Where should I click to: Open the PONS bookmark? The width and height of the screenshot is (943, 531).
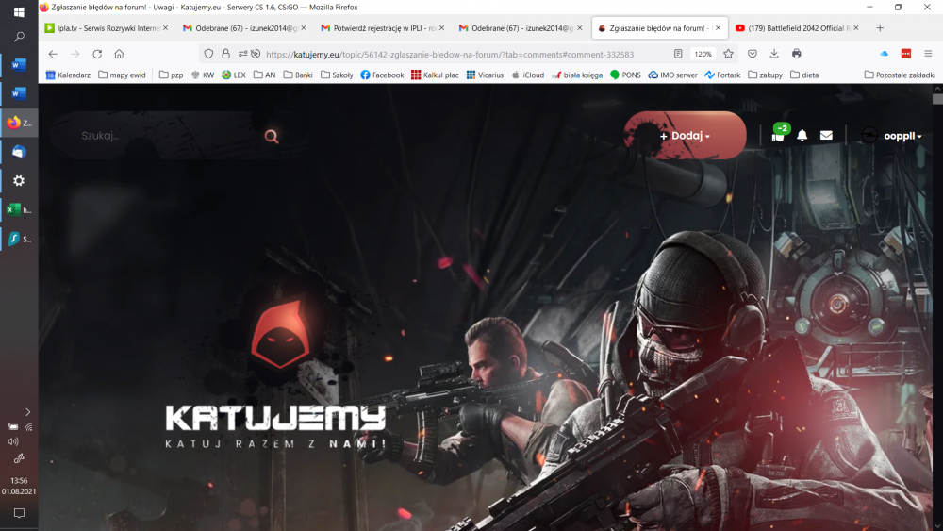625,75
